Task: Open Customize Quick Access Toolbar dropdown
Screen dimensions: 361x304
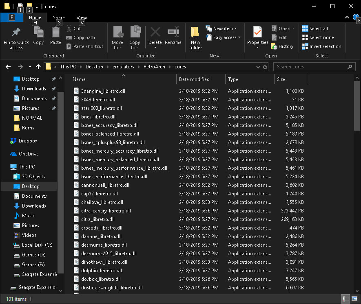Action: pos(37,7)
